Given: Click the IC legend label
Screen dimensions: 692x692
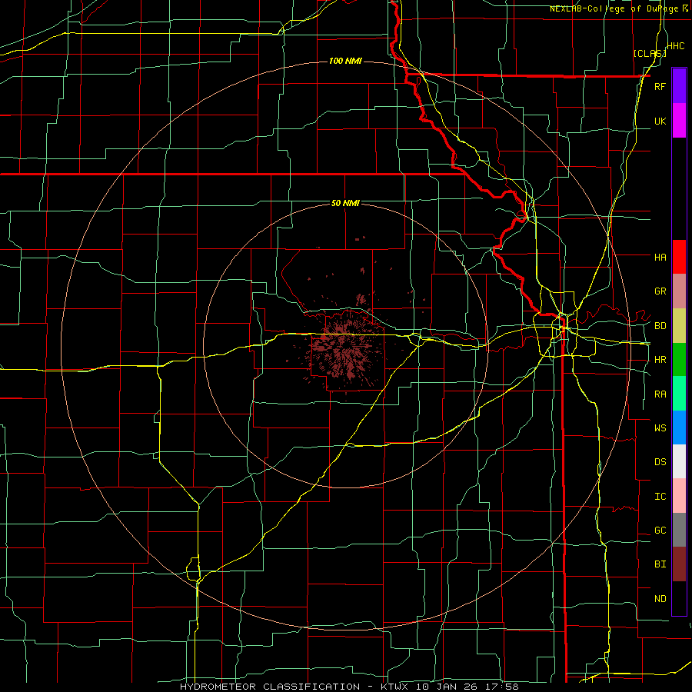Looking at the screenshot, I should click(660, 497).
